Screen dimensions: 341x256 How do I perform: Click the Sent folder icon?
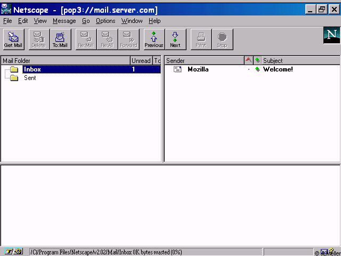click(14, 78)
